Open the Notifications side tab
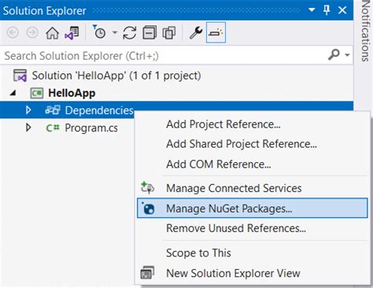373x288 pixels. [x=365, y=31]
